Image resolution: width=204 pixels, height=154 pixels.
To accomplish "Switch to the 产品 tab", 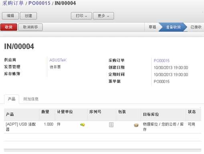I will click(12, 99).
